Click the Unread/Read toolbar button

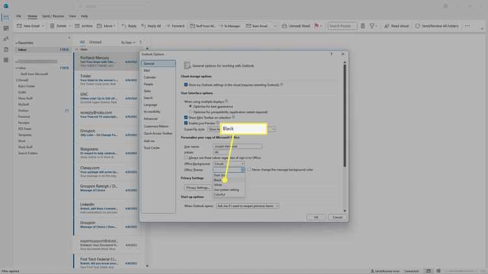pyautogui.click(x=296, y=26)
